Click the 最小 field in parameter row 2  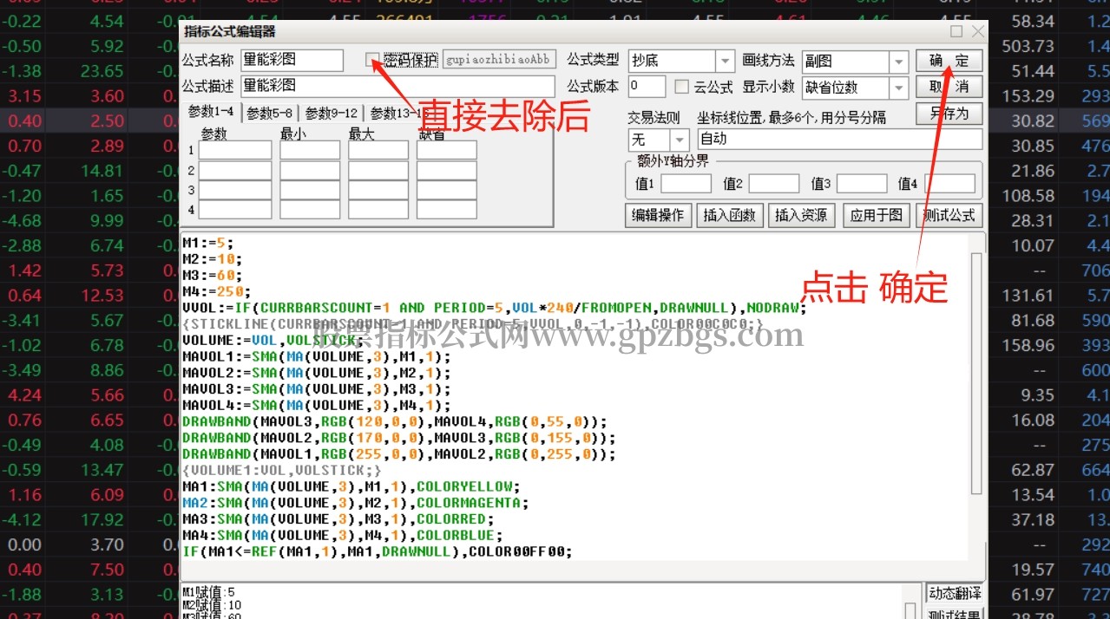[x=310, y=171]
